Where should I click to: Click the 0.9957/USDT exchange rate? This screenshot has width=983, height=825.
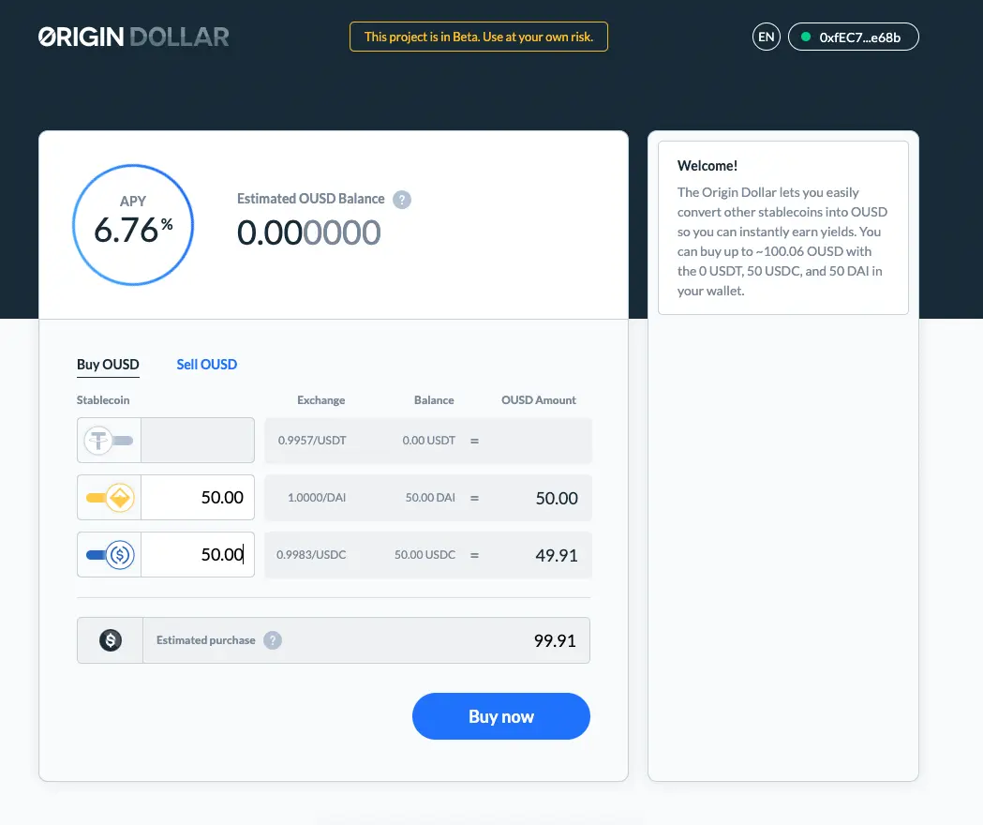coord(312,441)
